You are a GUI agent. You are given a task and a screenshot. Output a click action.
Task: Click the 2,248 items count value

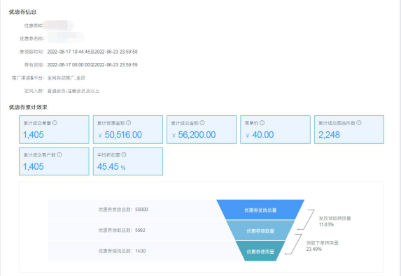(329, 135)
